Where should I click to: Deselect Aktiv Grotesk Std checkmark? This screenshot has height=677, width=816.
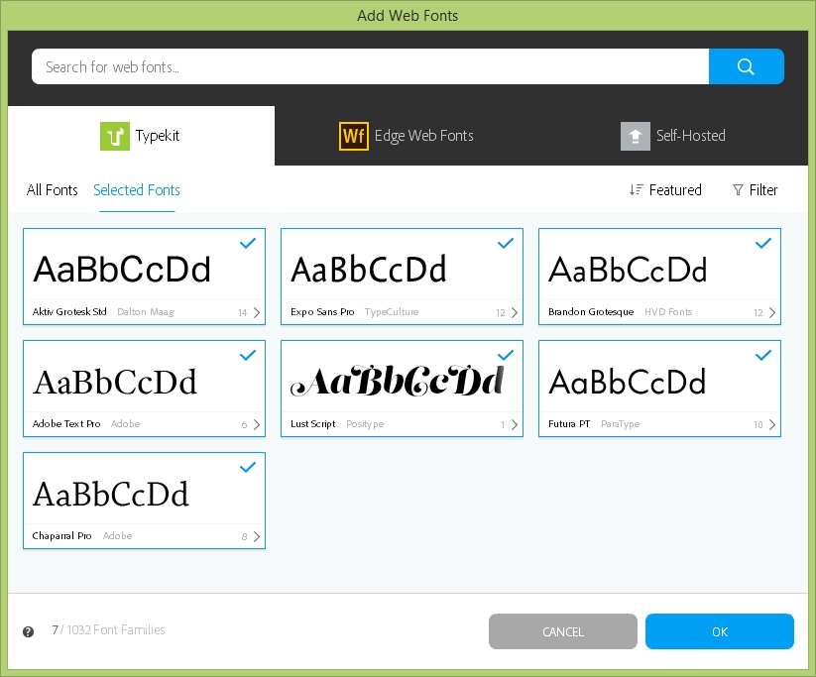coord(248,243)
